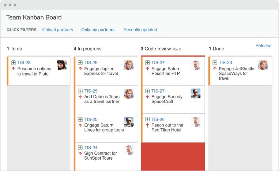Click the issue type icon on TIS-23

[215, 63]
